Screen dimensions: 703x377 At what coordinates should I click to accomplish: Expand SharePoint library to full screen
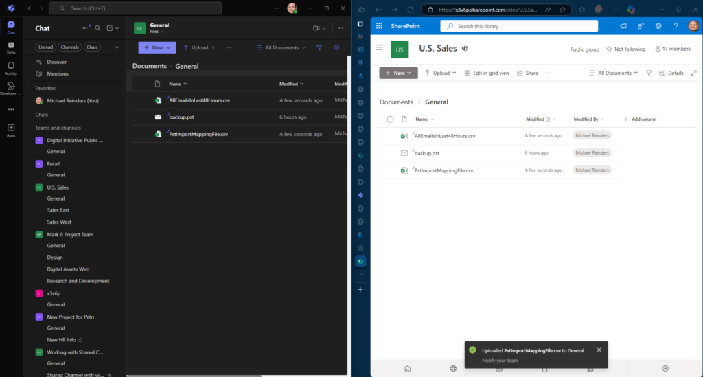[x=693, y=73]
